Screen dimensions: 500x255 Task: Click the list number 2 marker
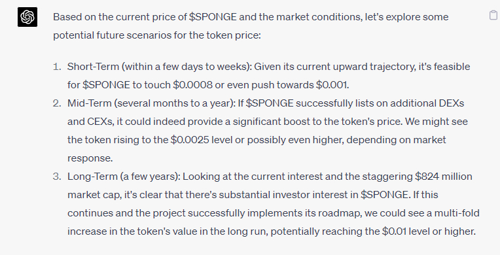point(57,103)
